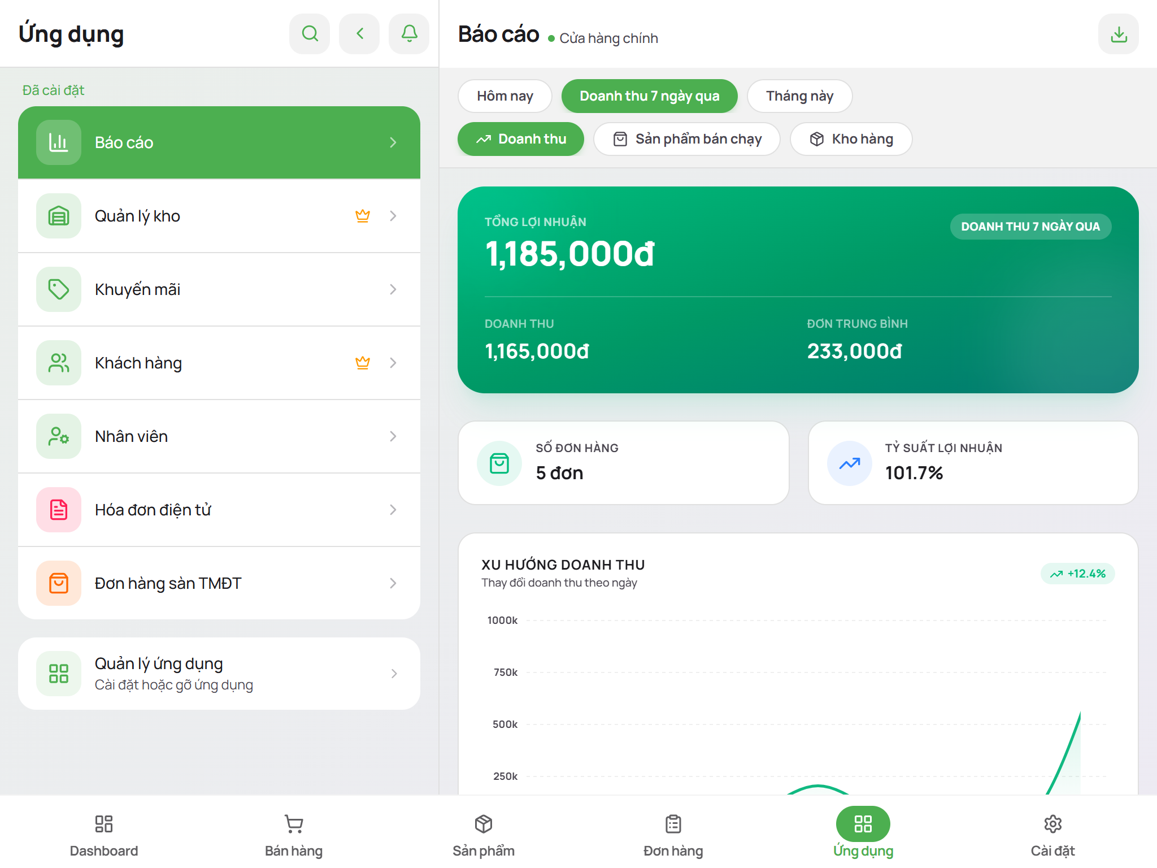Download the report using download icon
This screenshot has height=868, width=1157.
click(x=1119, y=34)
